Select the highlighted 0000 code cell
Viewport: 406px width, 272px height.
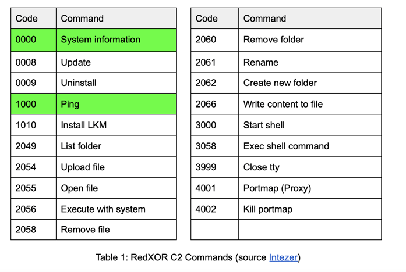tap(33, 40)
